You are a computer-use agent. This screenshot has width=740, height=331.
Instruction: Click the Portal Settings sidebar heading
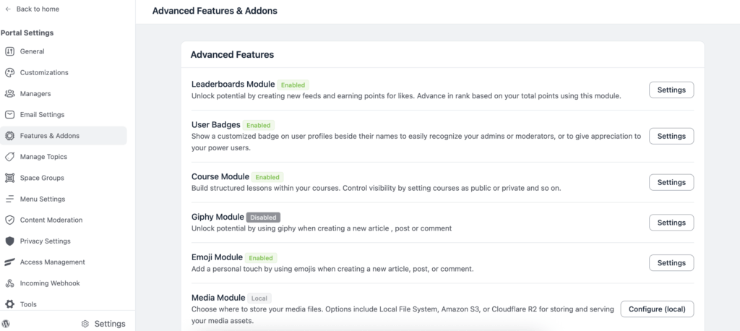tap(27, 33)
